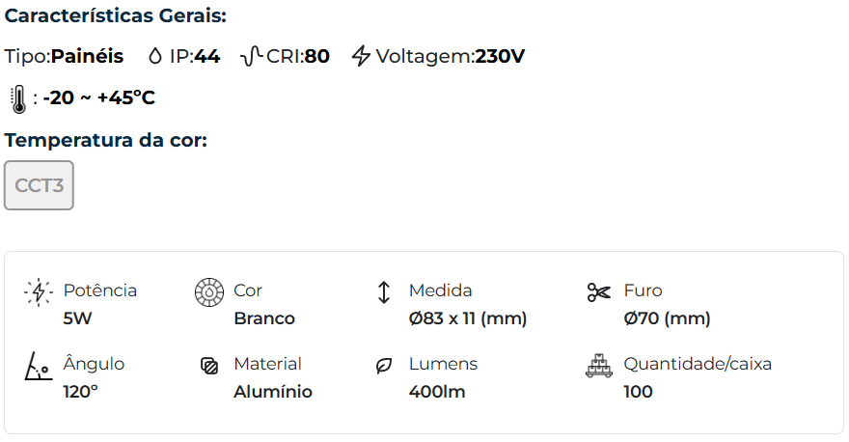The width and height of the screenshot is (849, 442).
Task: Click the Material texture icon
Action: tap(208, 367)
